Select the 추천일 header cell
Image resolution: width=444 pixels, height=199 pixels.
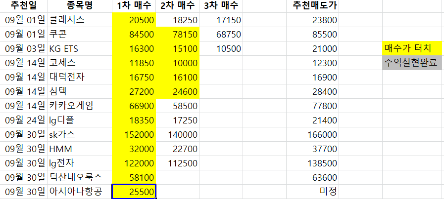(x=23, y=5)
